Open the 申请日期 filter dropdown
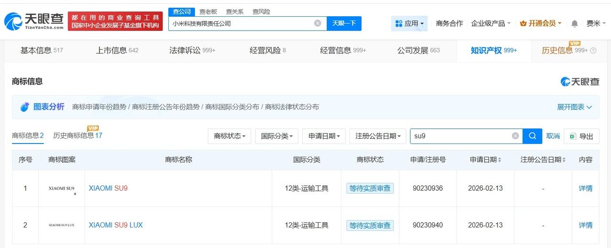Screen dimensions: 611x248 [x=324, y=136]
